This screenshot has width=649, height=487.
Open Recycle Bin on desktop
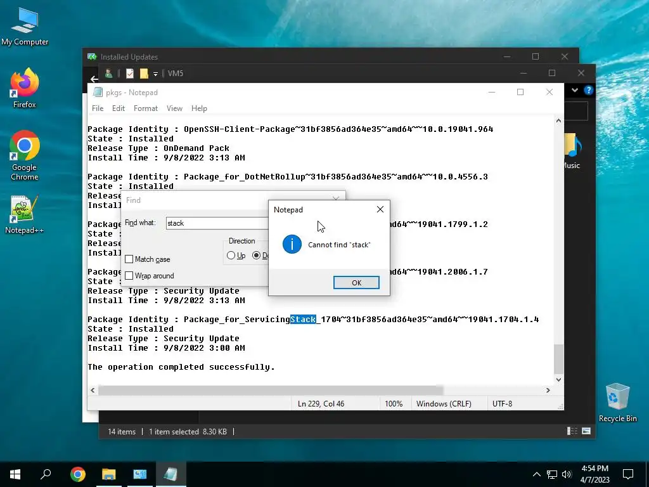click(617, 403)
